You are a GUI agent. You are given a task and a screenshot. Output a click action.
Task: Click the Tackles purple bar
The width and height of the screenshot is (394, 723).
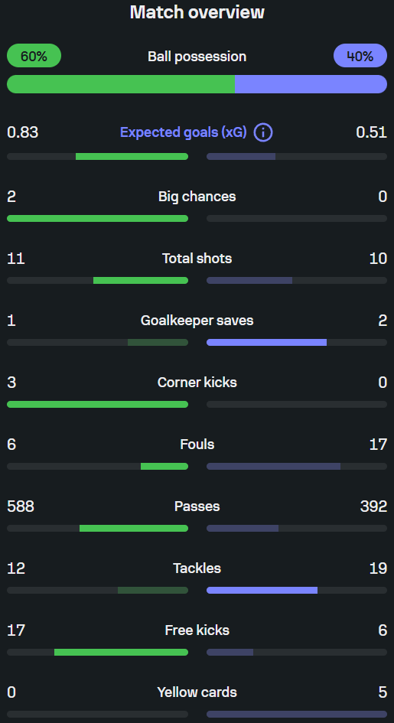(x=262, y=590)
